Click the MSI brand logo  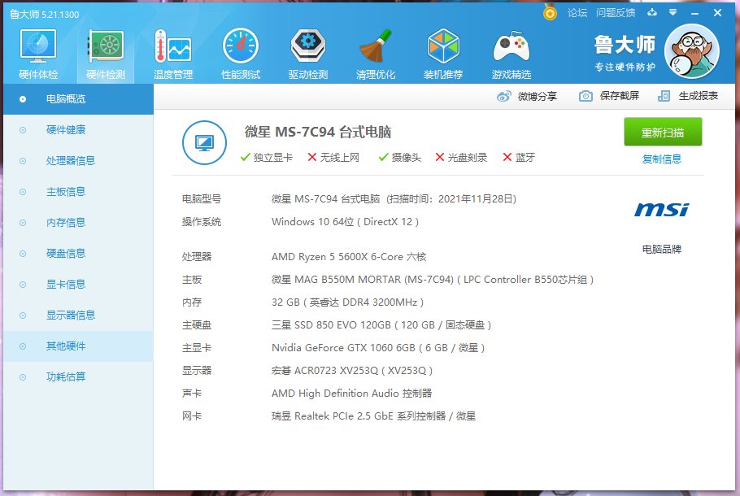661,209
